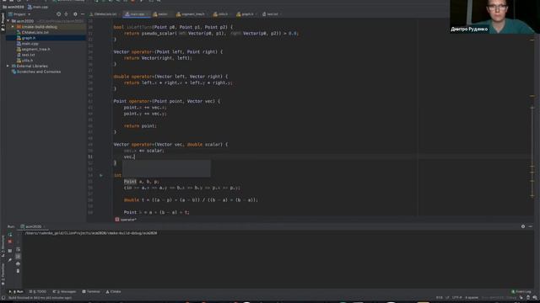Click the vertical Project tool window stripe button
The width and height of the screenshot is (540, 303).
click(x=3, y=21)
